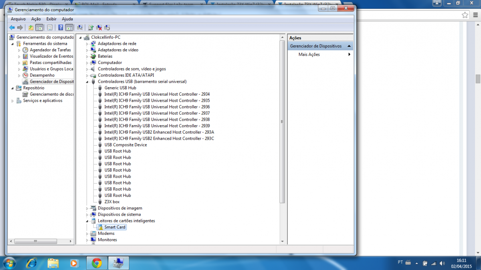Click the Disable device toolbar icon
This screenshot has height=270, width=481.
pos(107,28)
